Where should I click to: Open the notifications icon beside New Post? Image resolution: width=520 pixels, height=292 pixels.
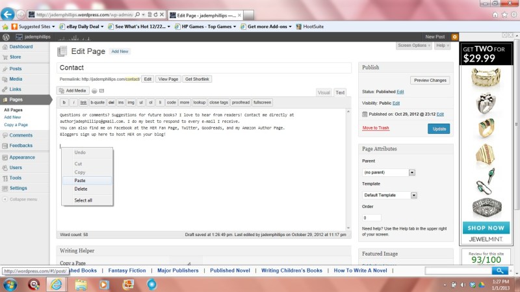(x=454, y=37)
